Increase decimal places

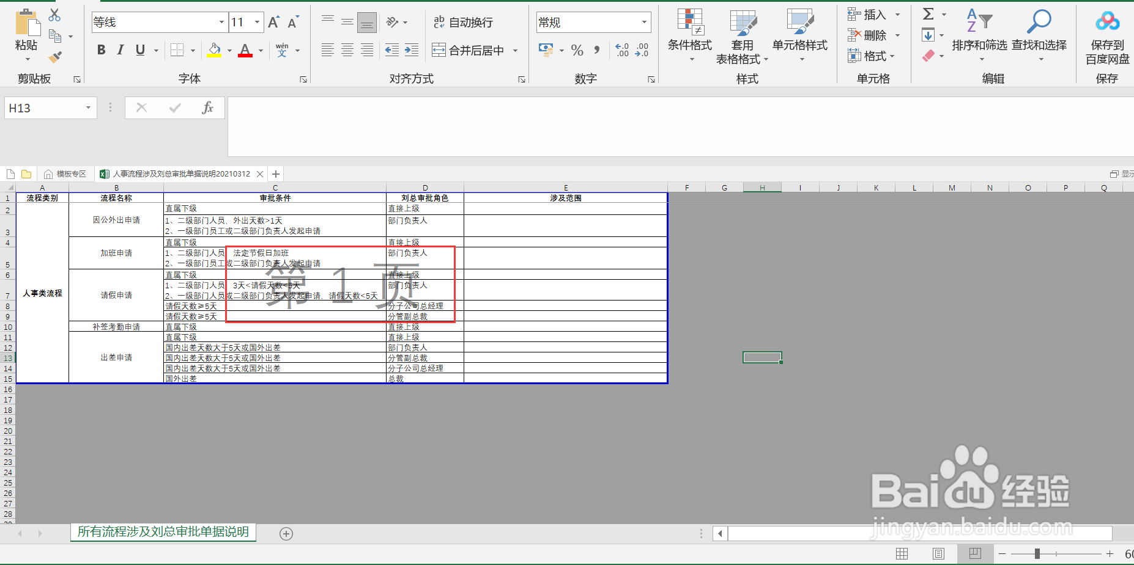pos(622,50)
